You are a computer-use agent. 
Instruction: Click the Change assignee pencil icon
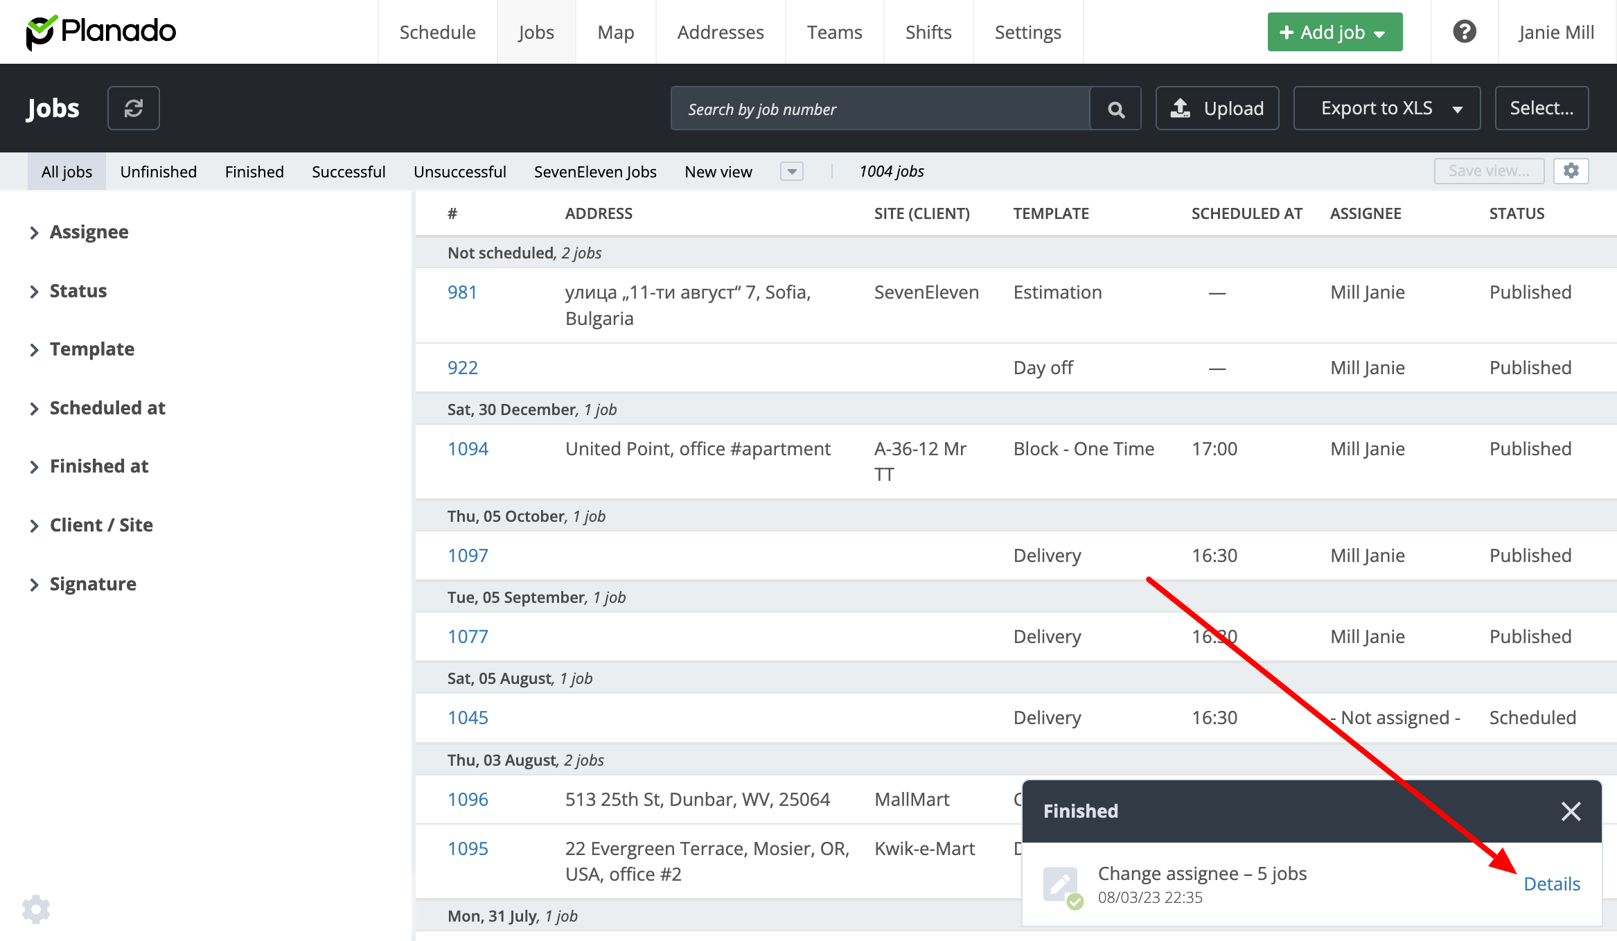coord(1061,885)
